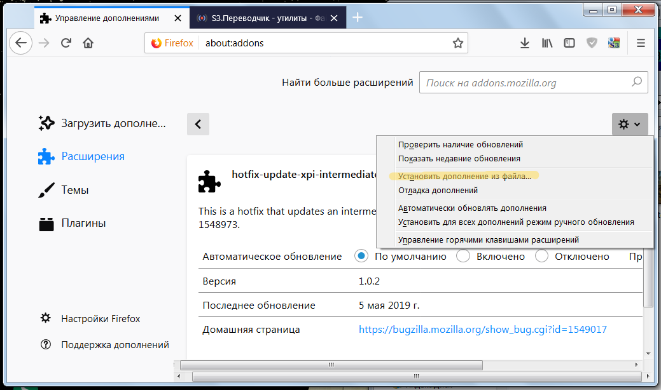The width and height of the screenshot is (661, 390).
Task: Click the hotfix-update-xpi-intermediate title
Action: (x=304, y=174)
